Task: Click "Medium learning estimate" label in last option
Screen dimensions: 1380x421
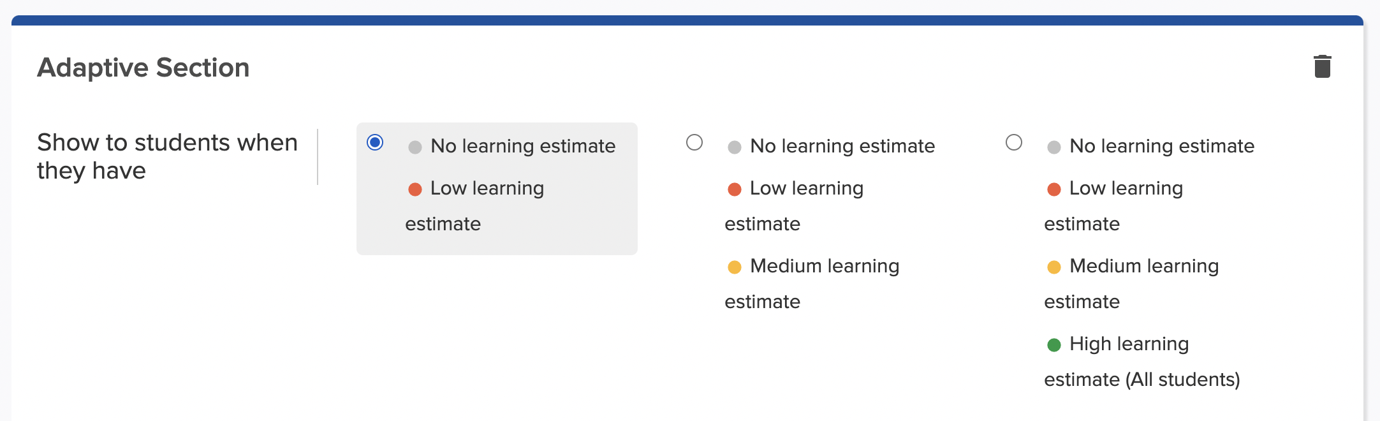Action: tap(1132, 284)
